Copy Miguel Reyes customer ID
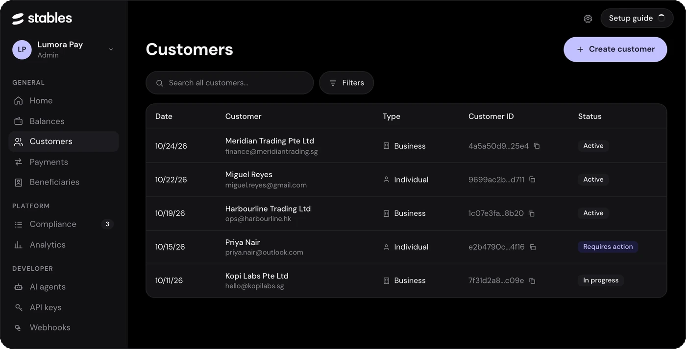The width and height of the screenshot is (686, 349). 532,180
